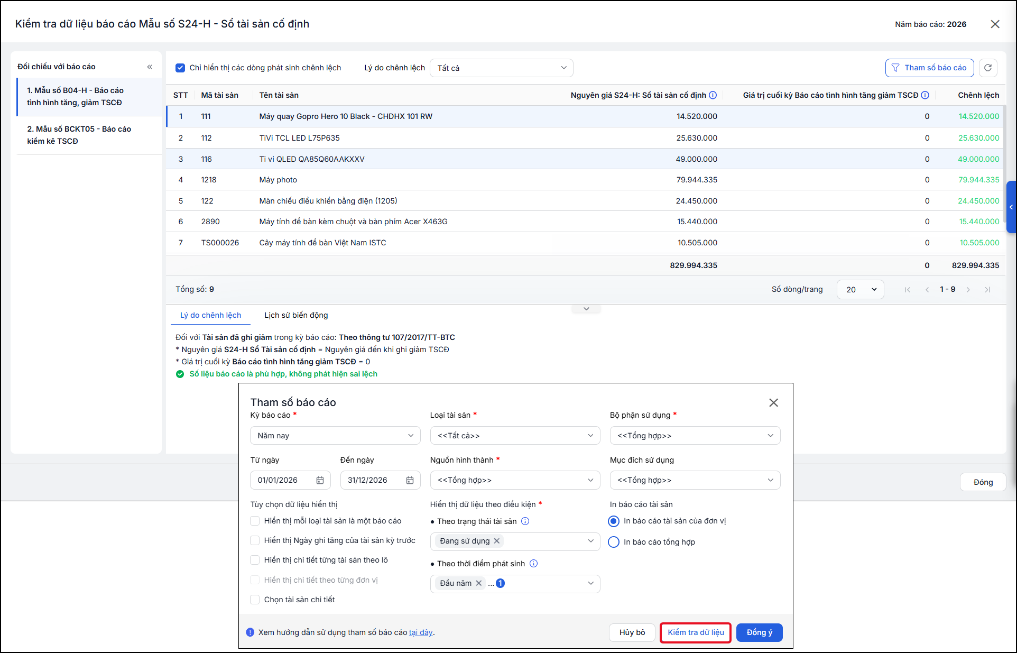Click the Từ ngày date field
This screenshot has height=653, width=1017.
(290, 480)
